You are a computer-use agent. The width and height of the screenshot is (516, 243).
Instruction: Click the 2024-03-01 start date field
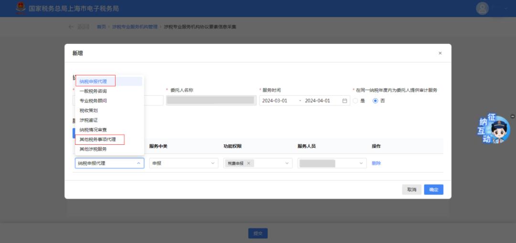[x=275, y=101]
